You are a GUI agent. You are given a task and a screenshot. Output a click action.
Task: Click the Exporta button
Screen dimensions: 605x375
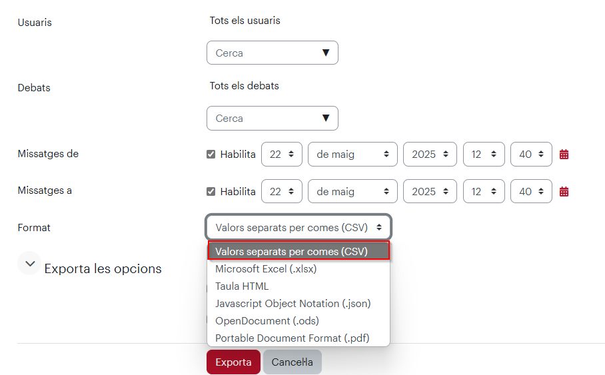233,362
